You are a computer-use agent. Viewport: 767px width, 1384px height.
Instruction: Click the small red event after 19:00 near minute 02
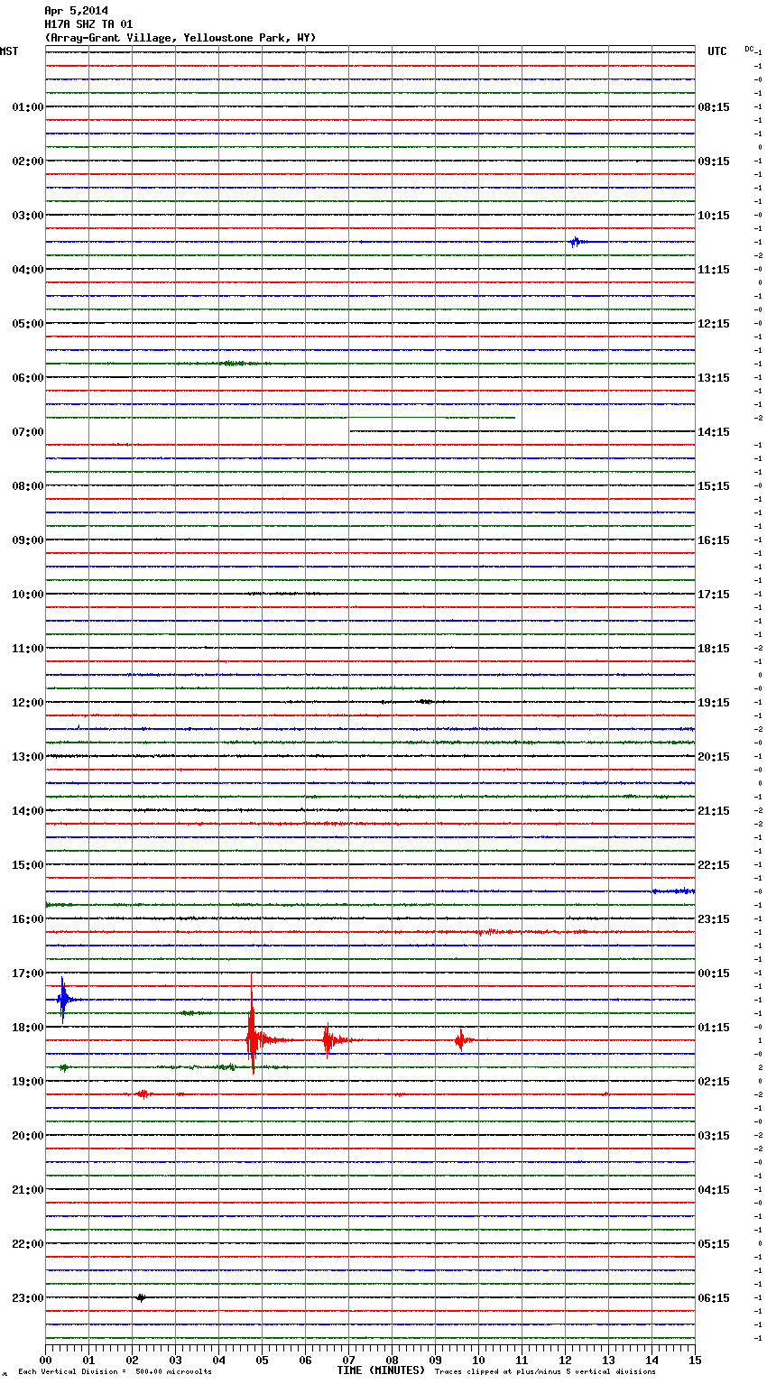coord(143,1093)
